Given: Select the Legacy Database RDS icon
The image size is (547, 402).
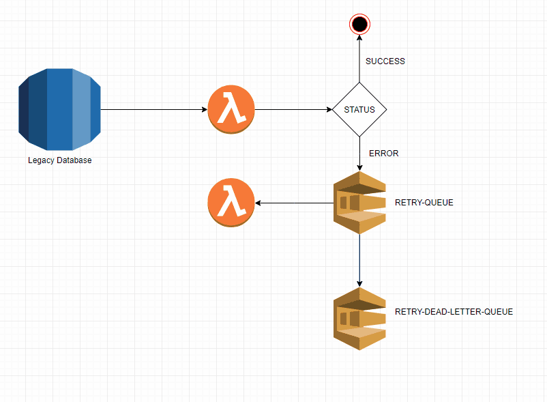Looking at the screenshot, I should [x=59, y=109].
